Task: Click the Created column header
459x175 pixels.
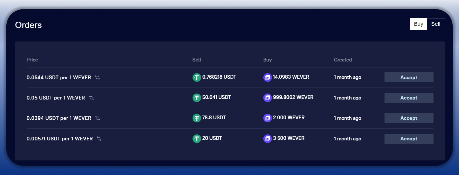Action: coord(343,60)
